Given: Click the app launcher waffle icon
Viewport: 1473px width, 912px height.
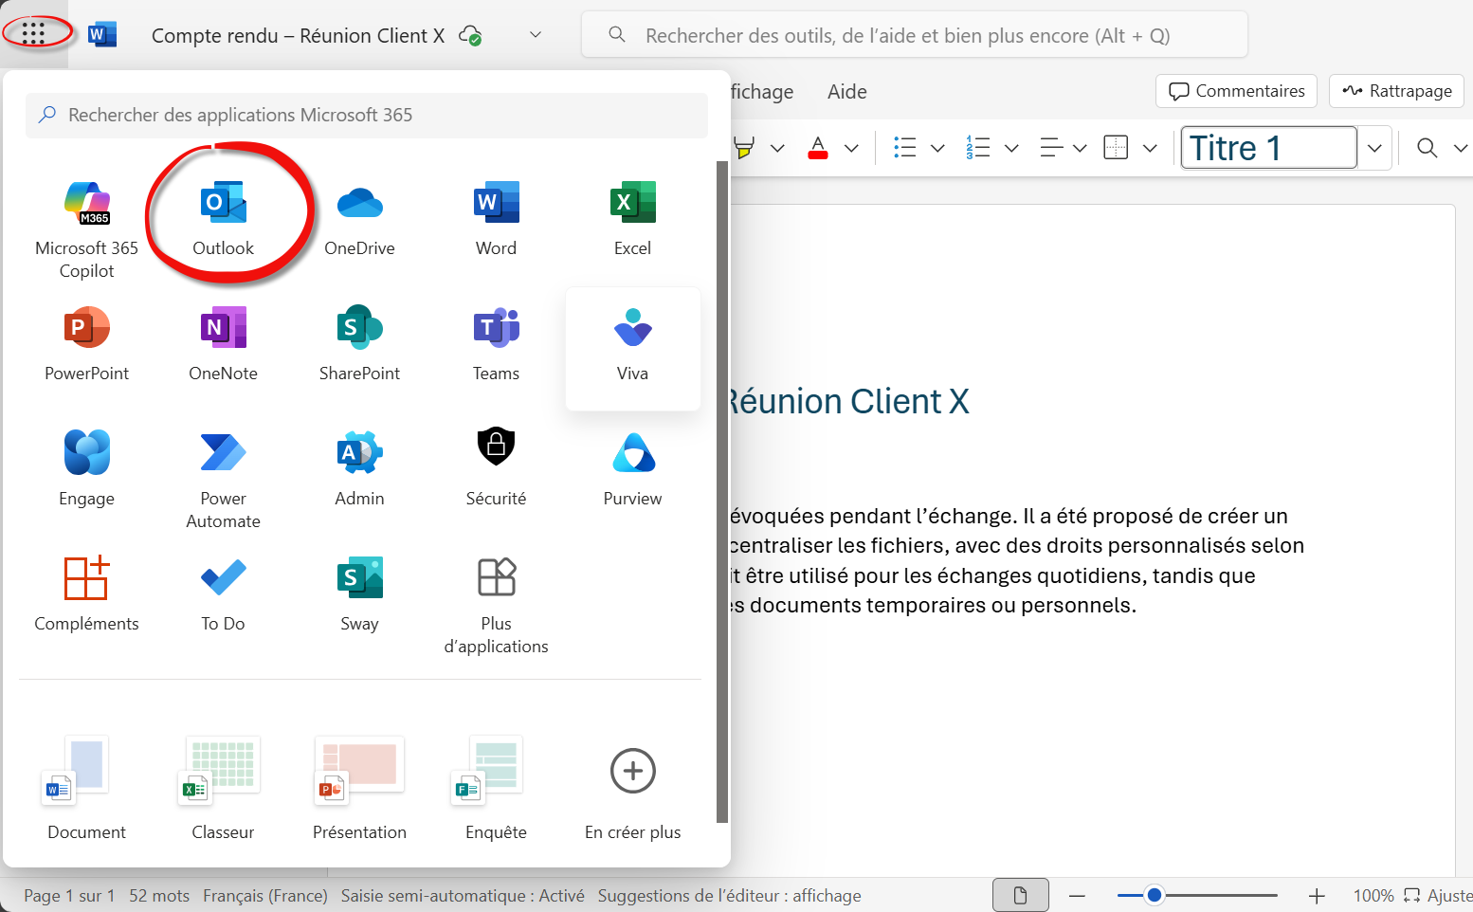Looking at the screenshot, I should point(34,34).
